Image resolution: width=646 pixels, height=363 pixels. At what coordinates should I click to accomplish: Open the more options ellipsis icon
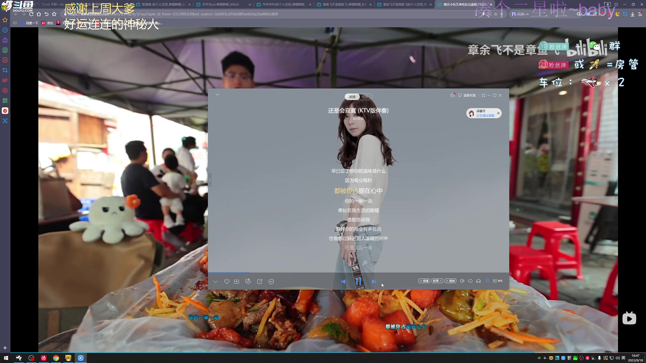tap(271, 282)
